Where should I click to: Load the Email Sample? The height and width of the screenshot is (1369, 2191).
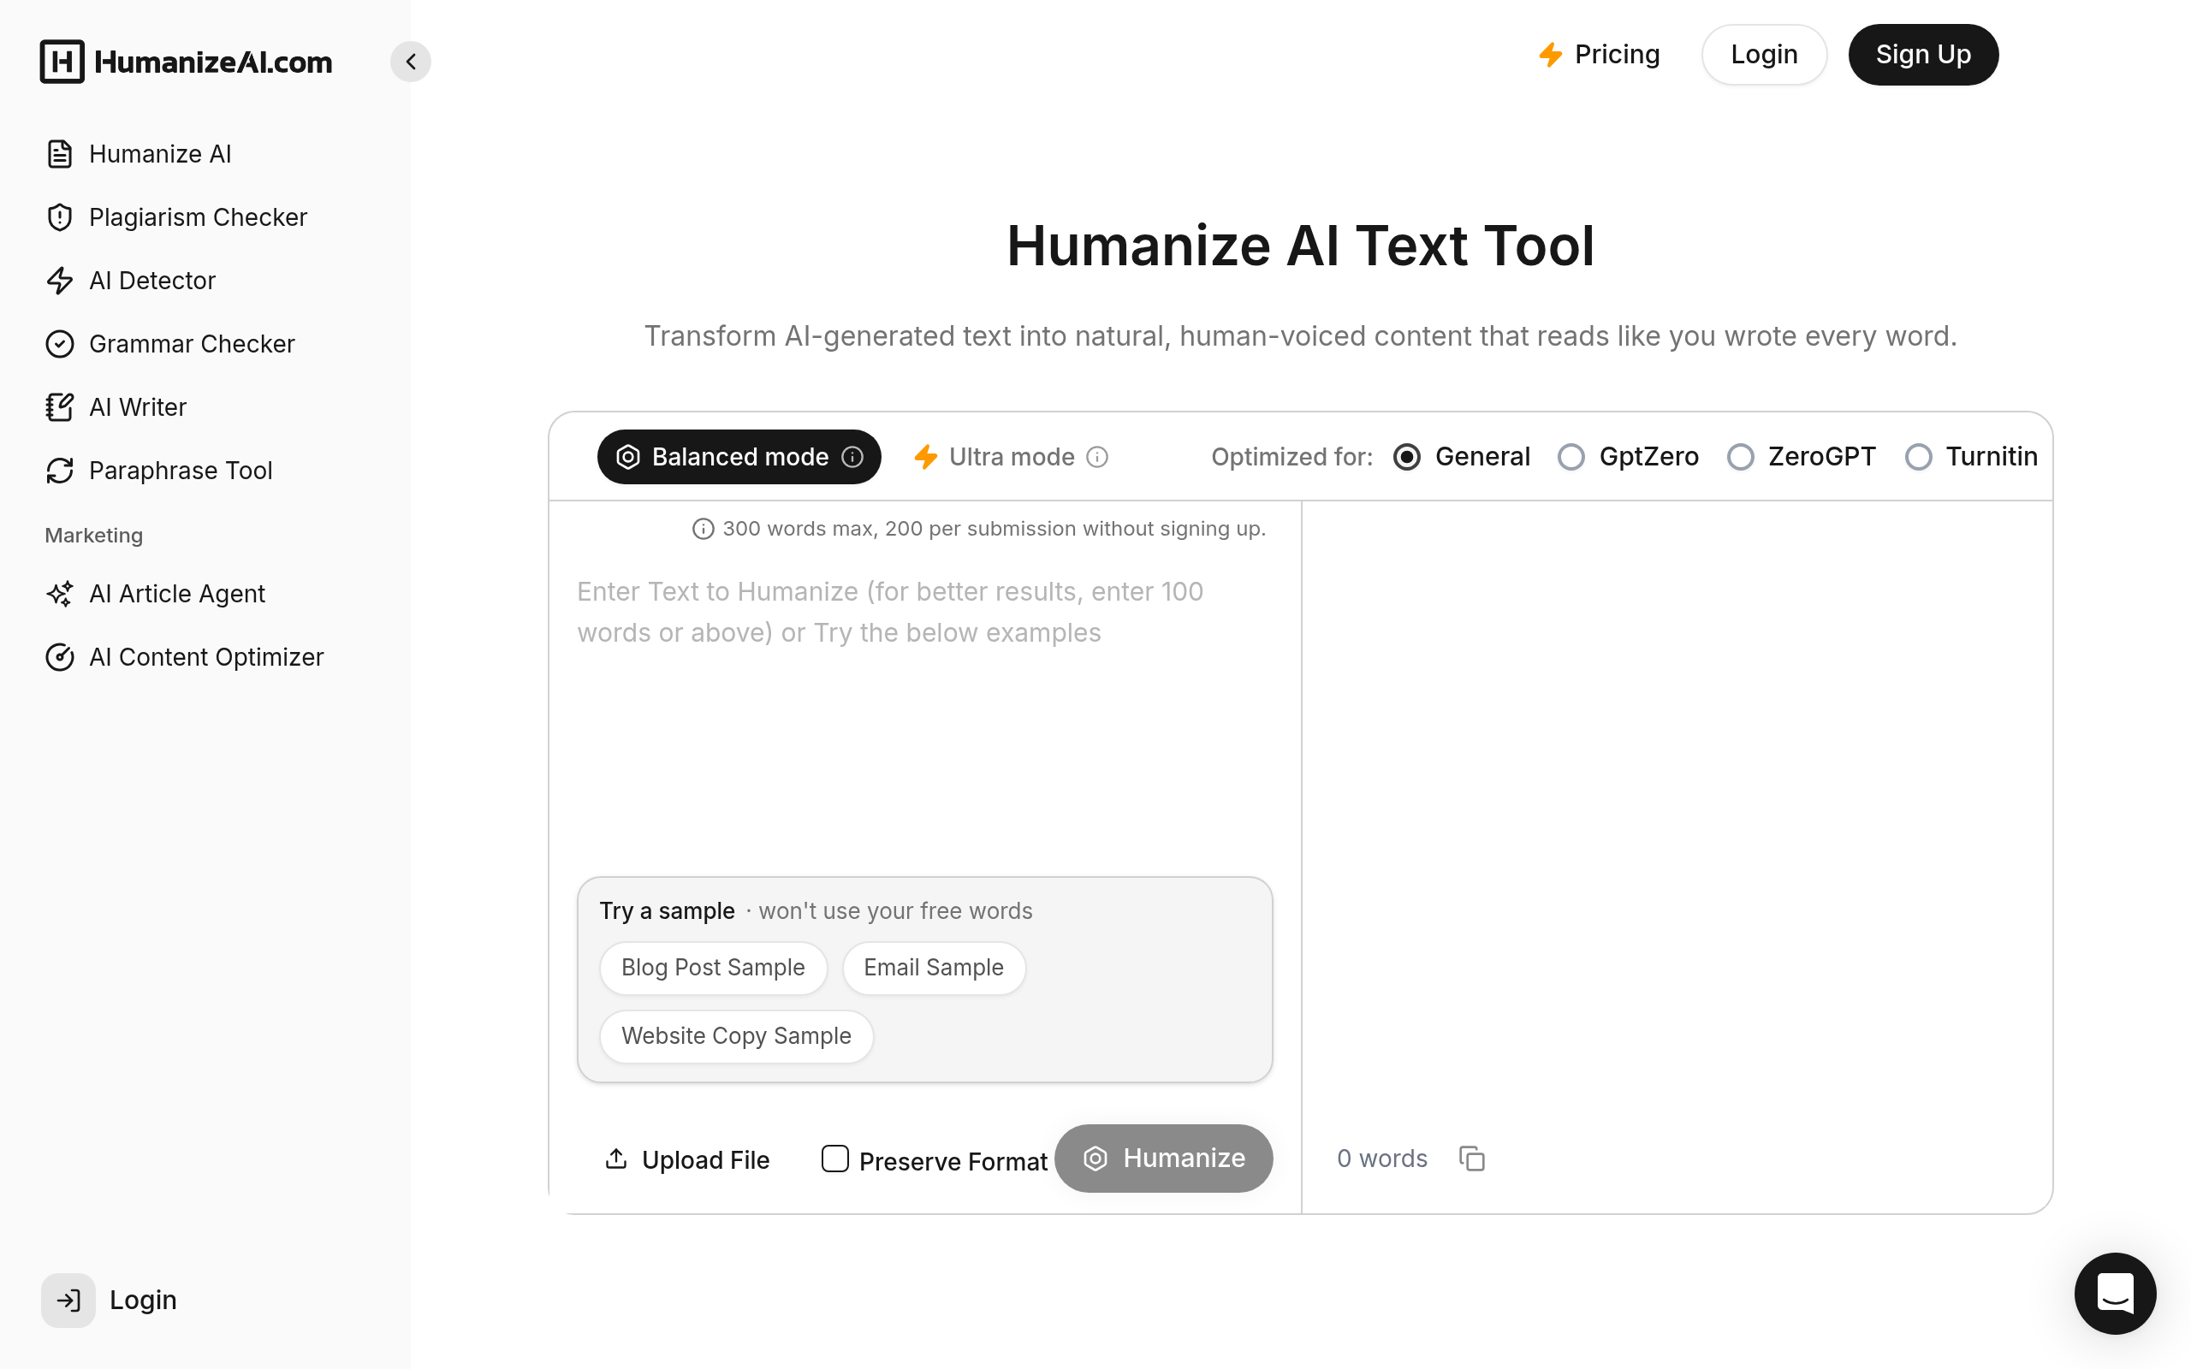934,968
